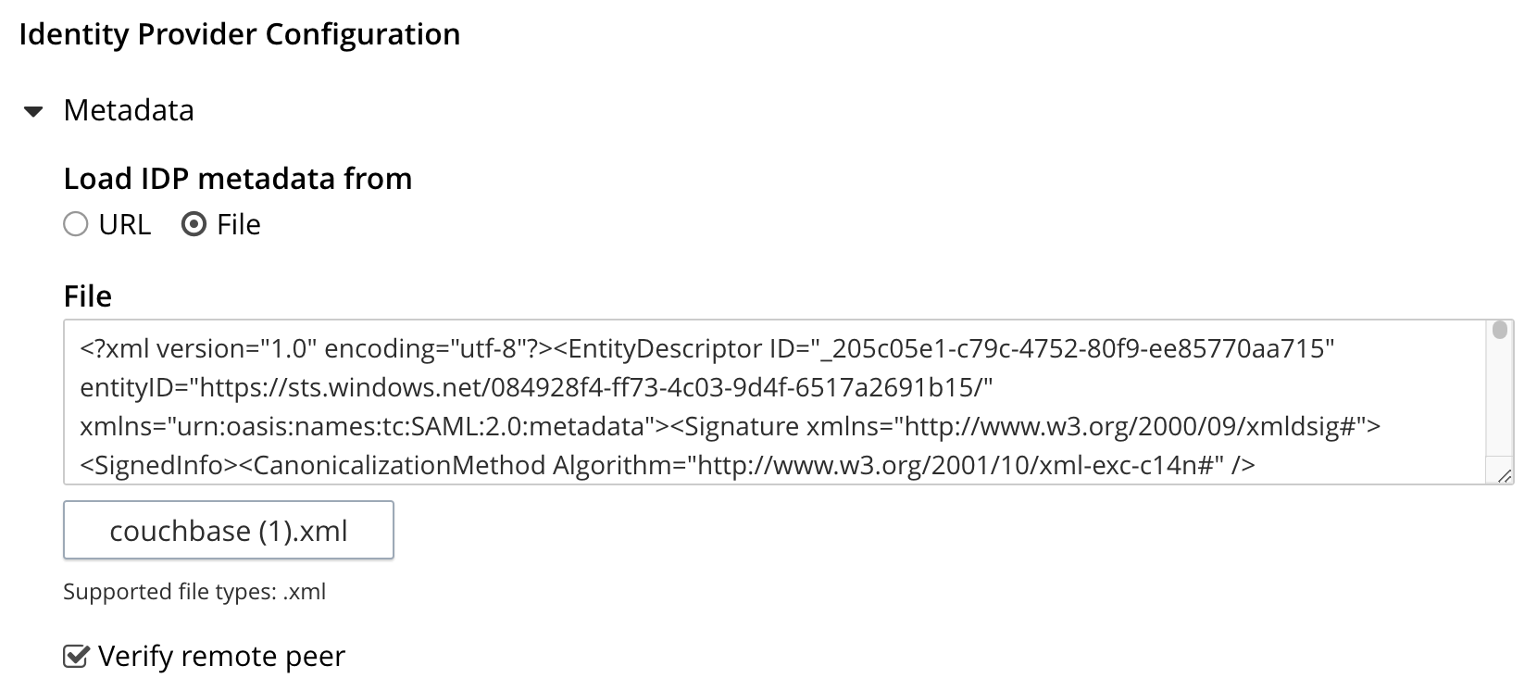Screen dimensions: 1537x691
Task: Click the textarea scrollbar track below the thumb
Action: pyautogui.click(x=1500, y=398)
